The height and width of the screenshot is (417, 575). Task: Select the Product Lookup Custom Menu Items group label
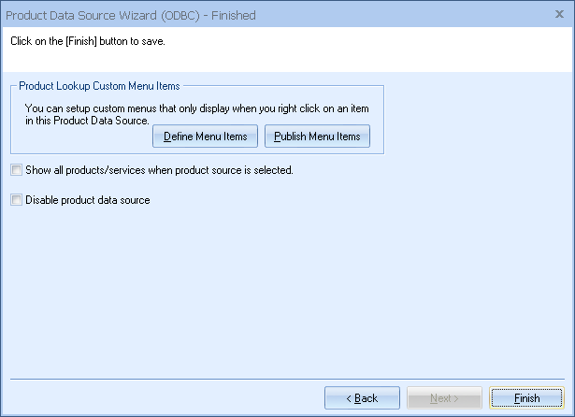tap(99, 86)
